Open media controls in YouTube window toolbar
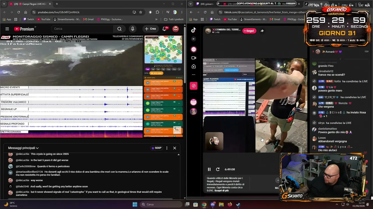The width and height of the screenshot is (373, 209). tap(168, 12)
